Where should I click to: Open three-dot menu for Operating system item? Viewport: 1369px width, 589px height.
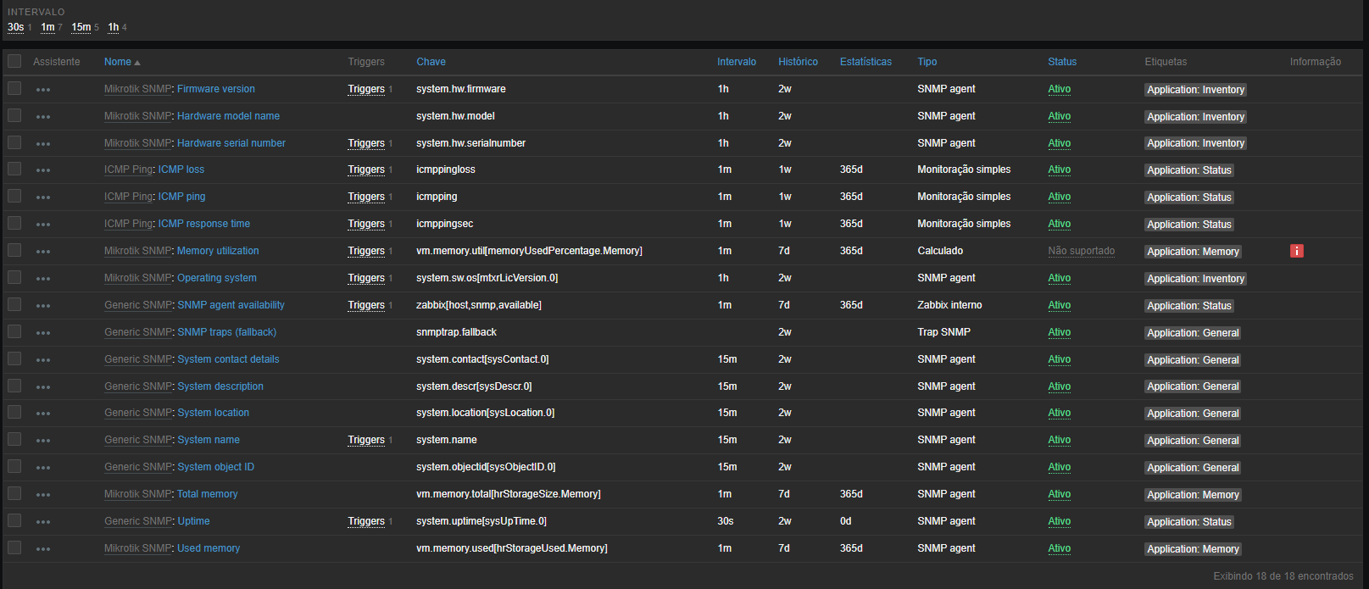click(43, 279)
